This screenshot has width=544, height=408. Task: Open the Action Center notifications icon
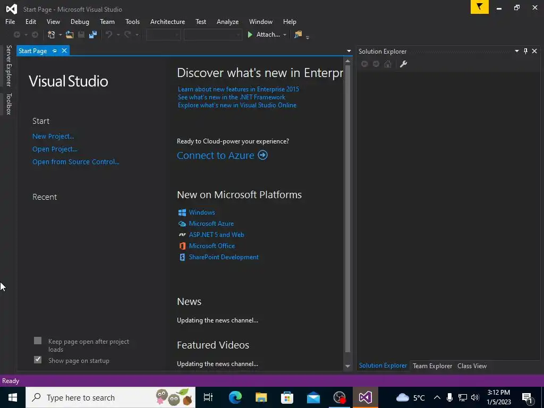[527, 397]
